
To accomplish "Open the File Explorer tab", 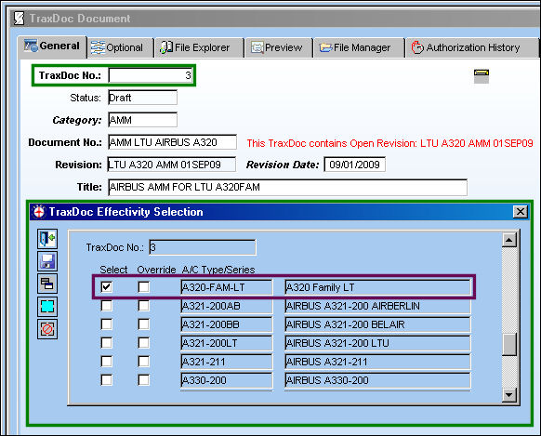I will (x=195, y=47).
